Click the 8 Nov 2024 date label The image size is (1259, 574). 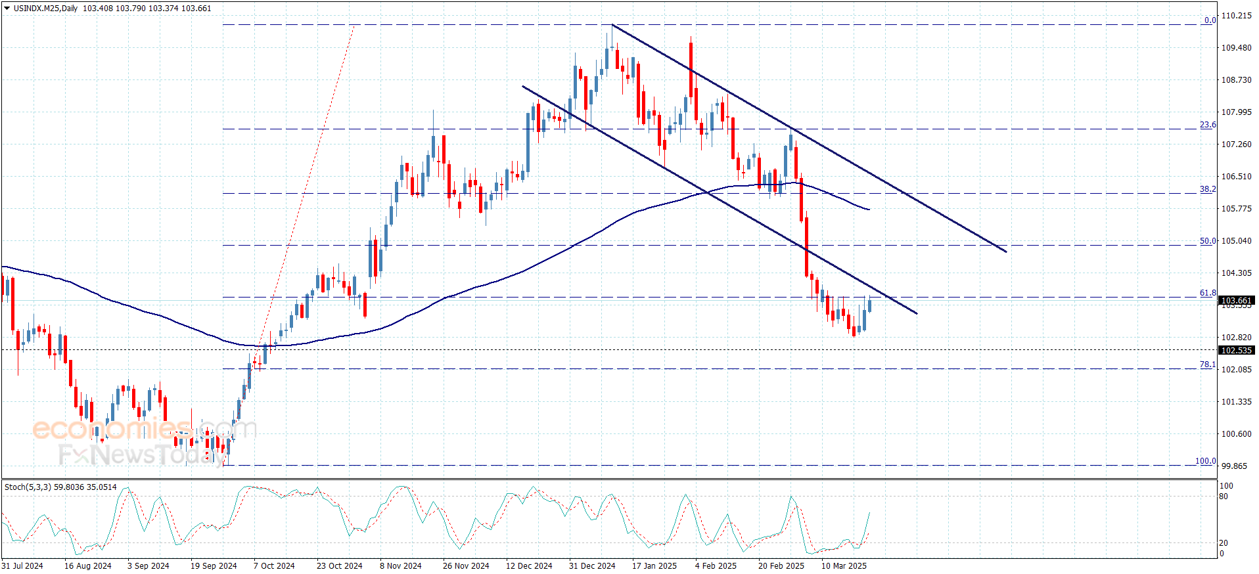[x=401, y=566]
